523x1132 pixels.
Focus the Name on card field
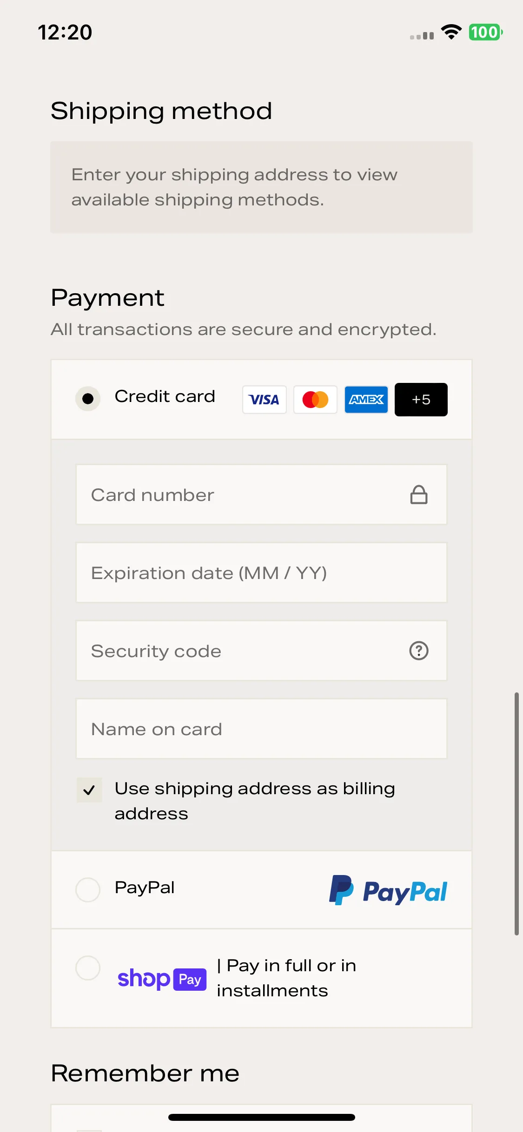click(x=262, y=729)
